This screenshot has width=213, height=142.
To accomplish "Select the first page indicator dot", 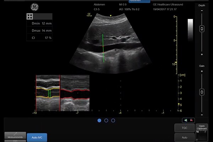I will point(99,120).
